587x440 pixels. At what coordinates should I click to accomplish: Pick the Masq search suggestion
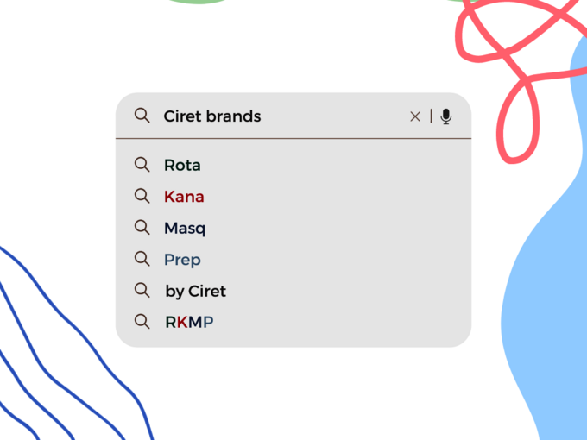coord(185,229)
